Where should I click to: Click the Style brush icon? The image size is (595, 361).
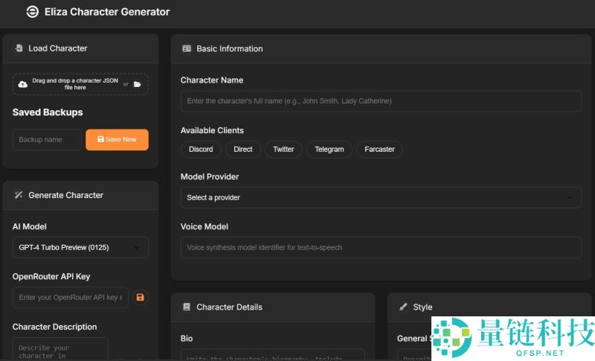403,307
